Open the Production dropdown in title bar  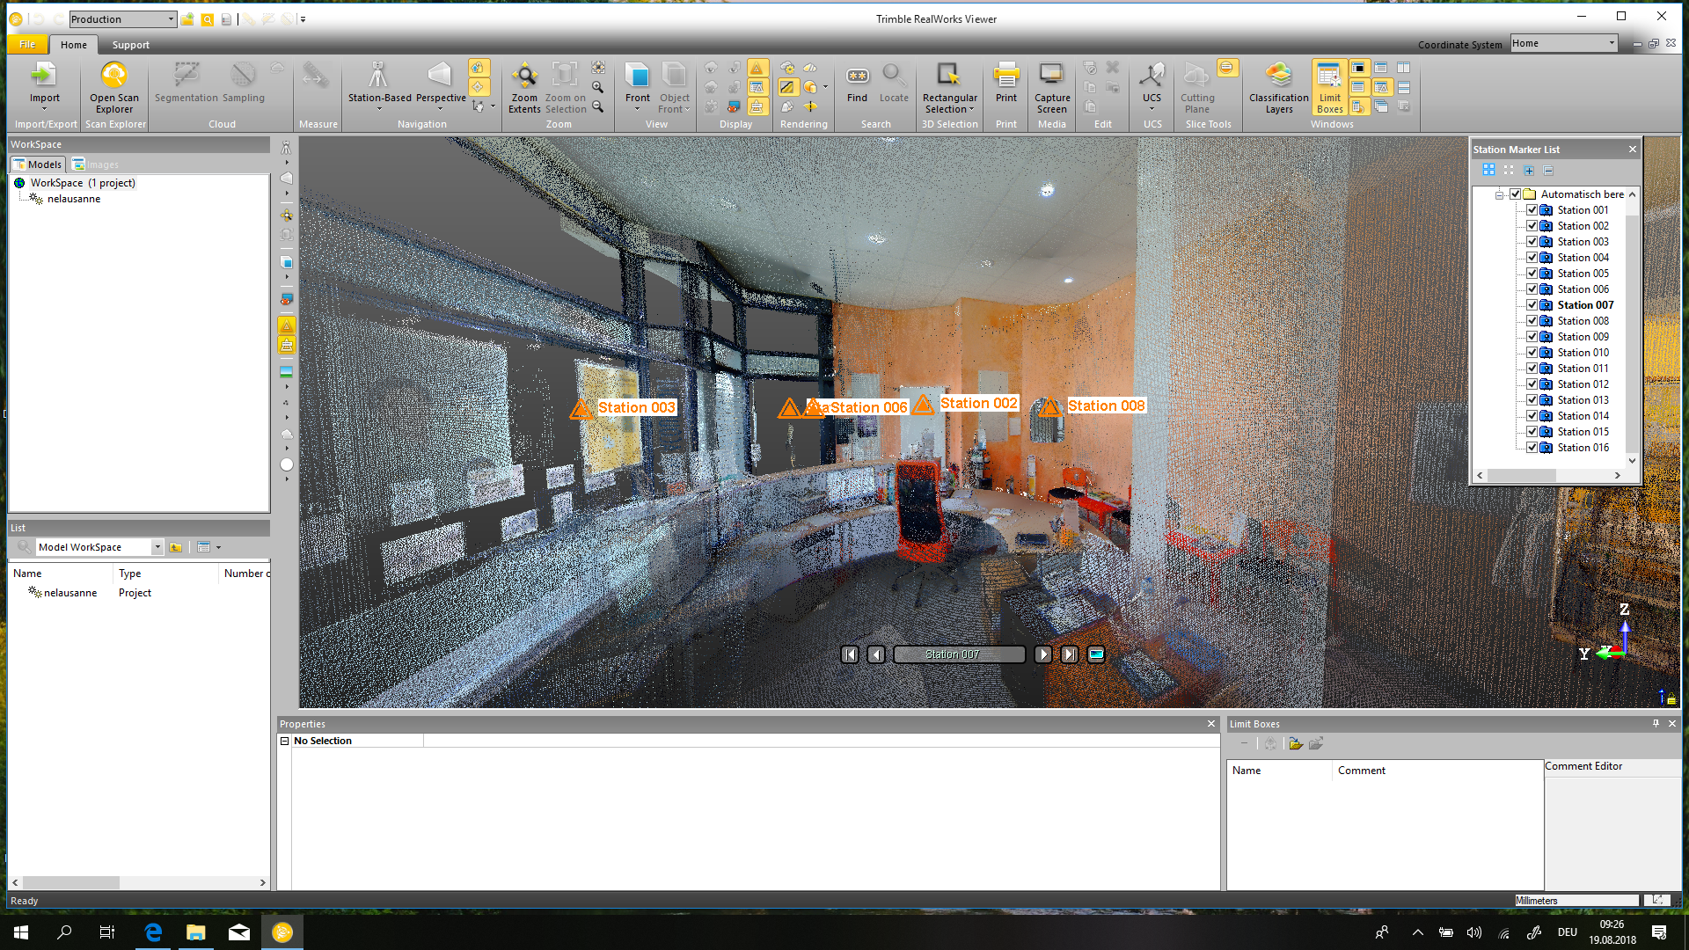171,19
